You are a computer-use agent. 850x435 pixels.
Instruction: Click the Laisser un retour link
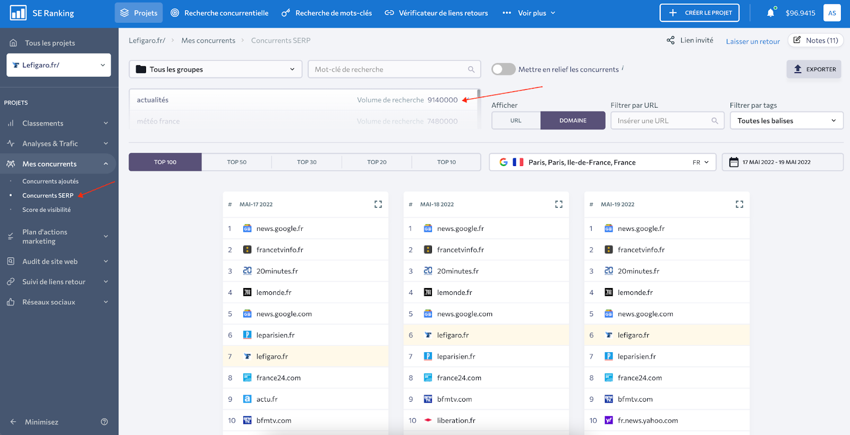pyautogui.click(x=753, y=41)
